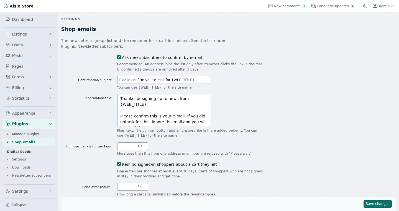Expand the Statistics submenu chevron
This screenshot has height=211, width=399.
[50, 98]
